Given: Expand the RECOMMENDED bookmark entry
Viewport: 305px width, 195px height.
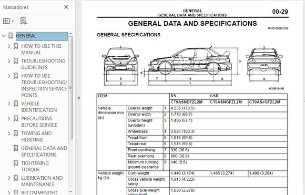Looking at the screenshot, I should tap(9, 193).
